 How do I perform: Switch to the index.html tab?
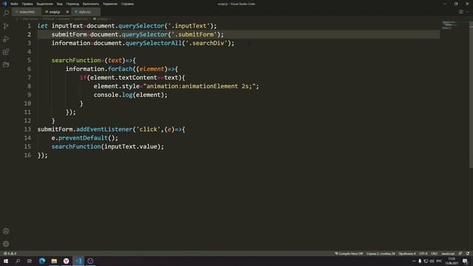pos(27,12)
